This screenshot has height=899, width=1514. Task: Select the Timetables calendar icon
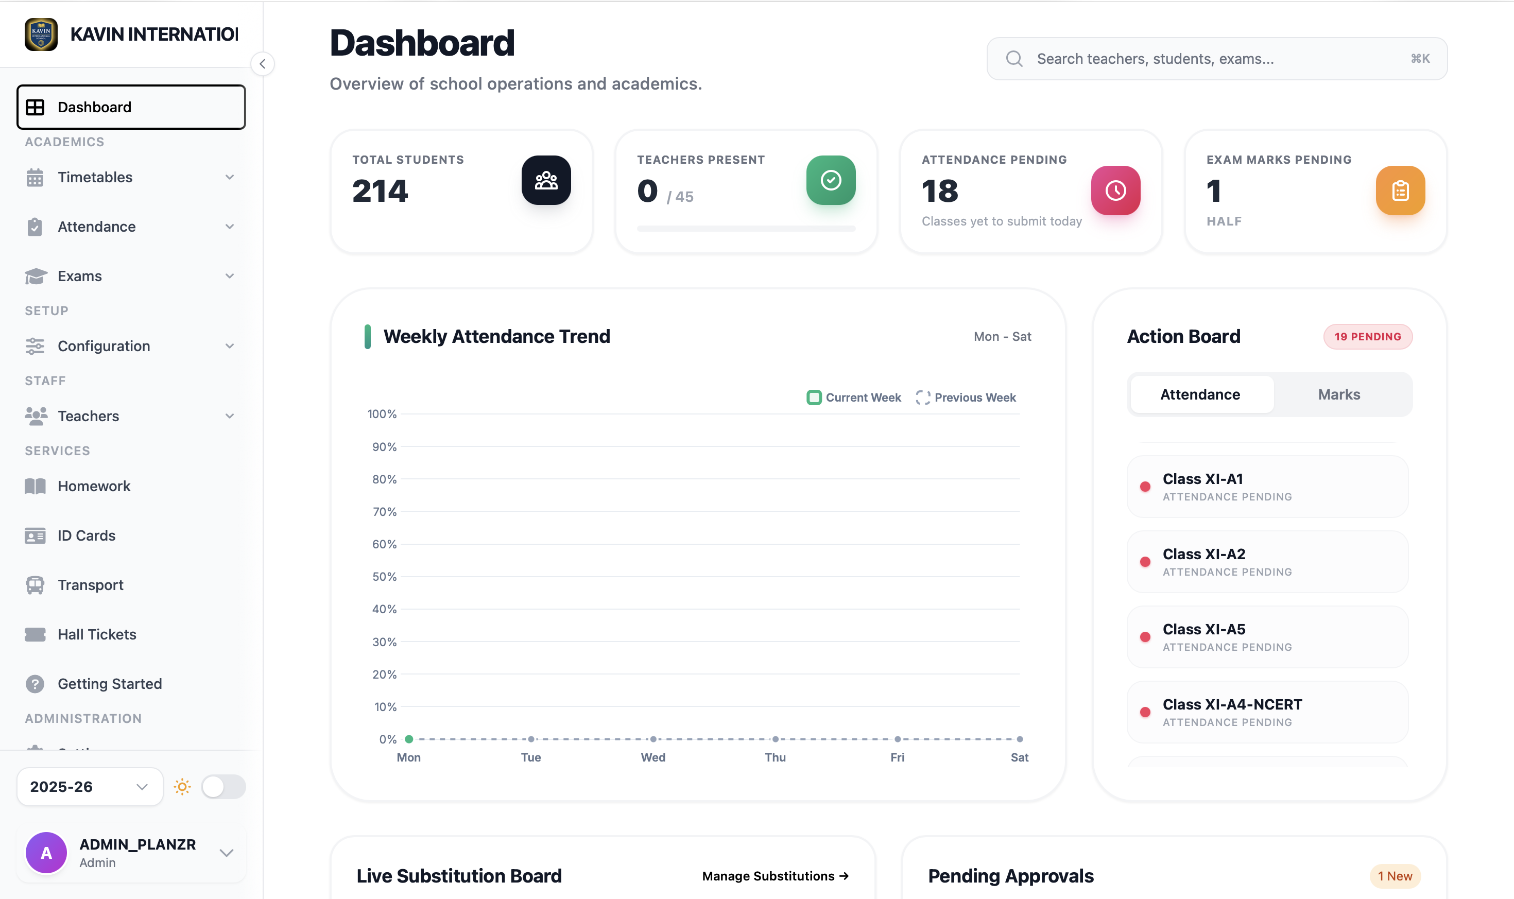point(35,176)
